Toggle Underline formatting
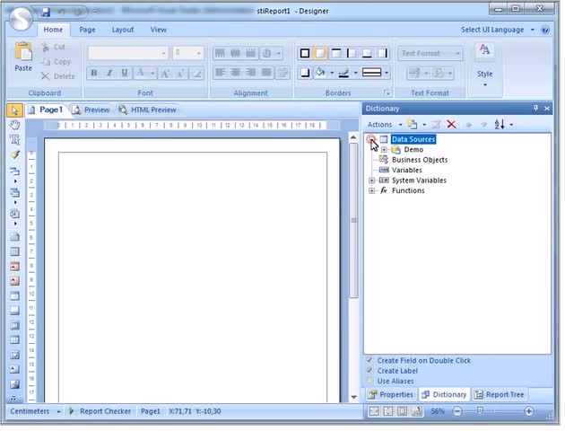This screenshot has width=565, height=431. 125,74
